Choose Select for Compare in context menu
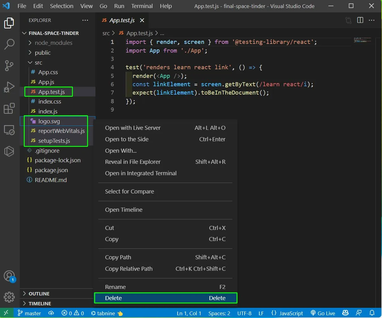The height and width of the screenshot is (318, 382). [x=166, y=191]
